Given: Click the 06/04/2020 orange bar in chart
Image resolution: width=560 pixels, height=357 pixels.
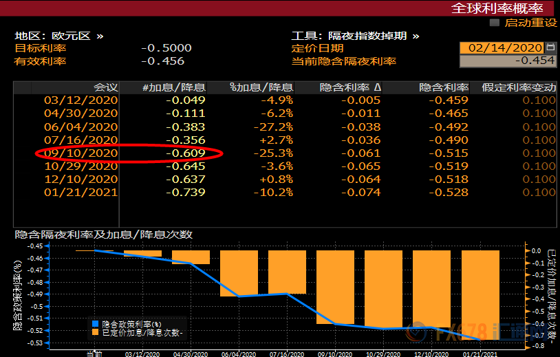Looking at the screenshot, I should (x=239, y=274).
